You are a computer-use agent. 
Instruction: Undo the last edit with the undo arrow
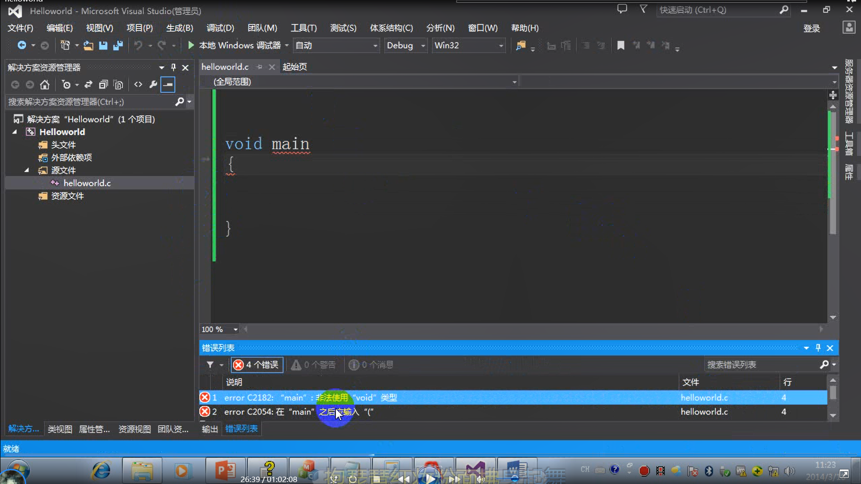138,45
